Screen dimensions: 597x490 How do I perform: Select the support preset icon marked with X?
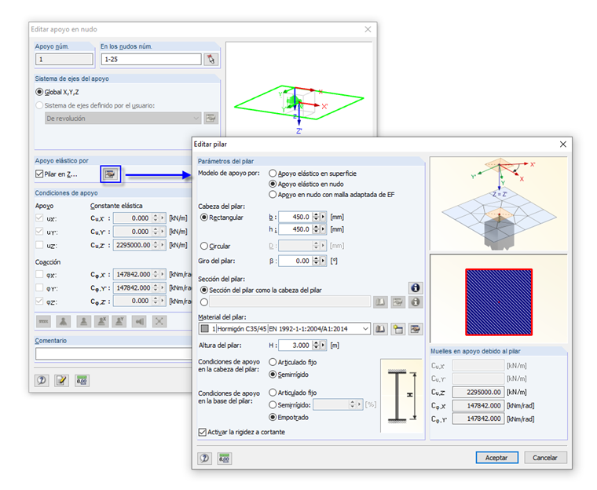click(101, 321)
